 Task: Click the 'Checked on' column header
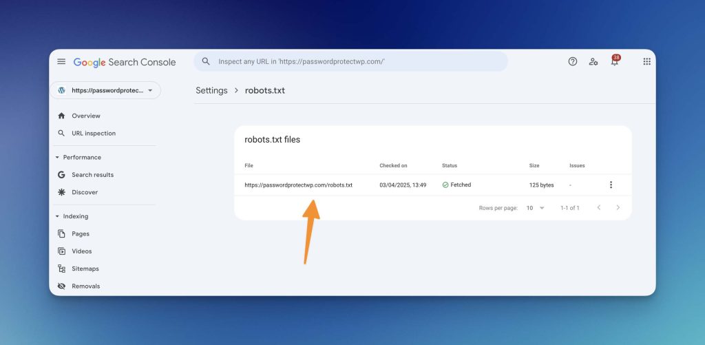(393, 165)
